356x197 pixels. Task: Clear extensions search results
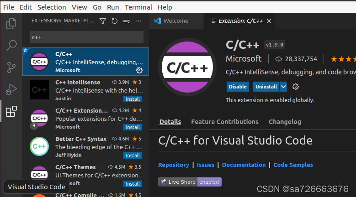click(x=127, y=21)
